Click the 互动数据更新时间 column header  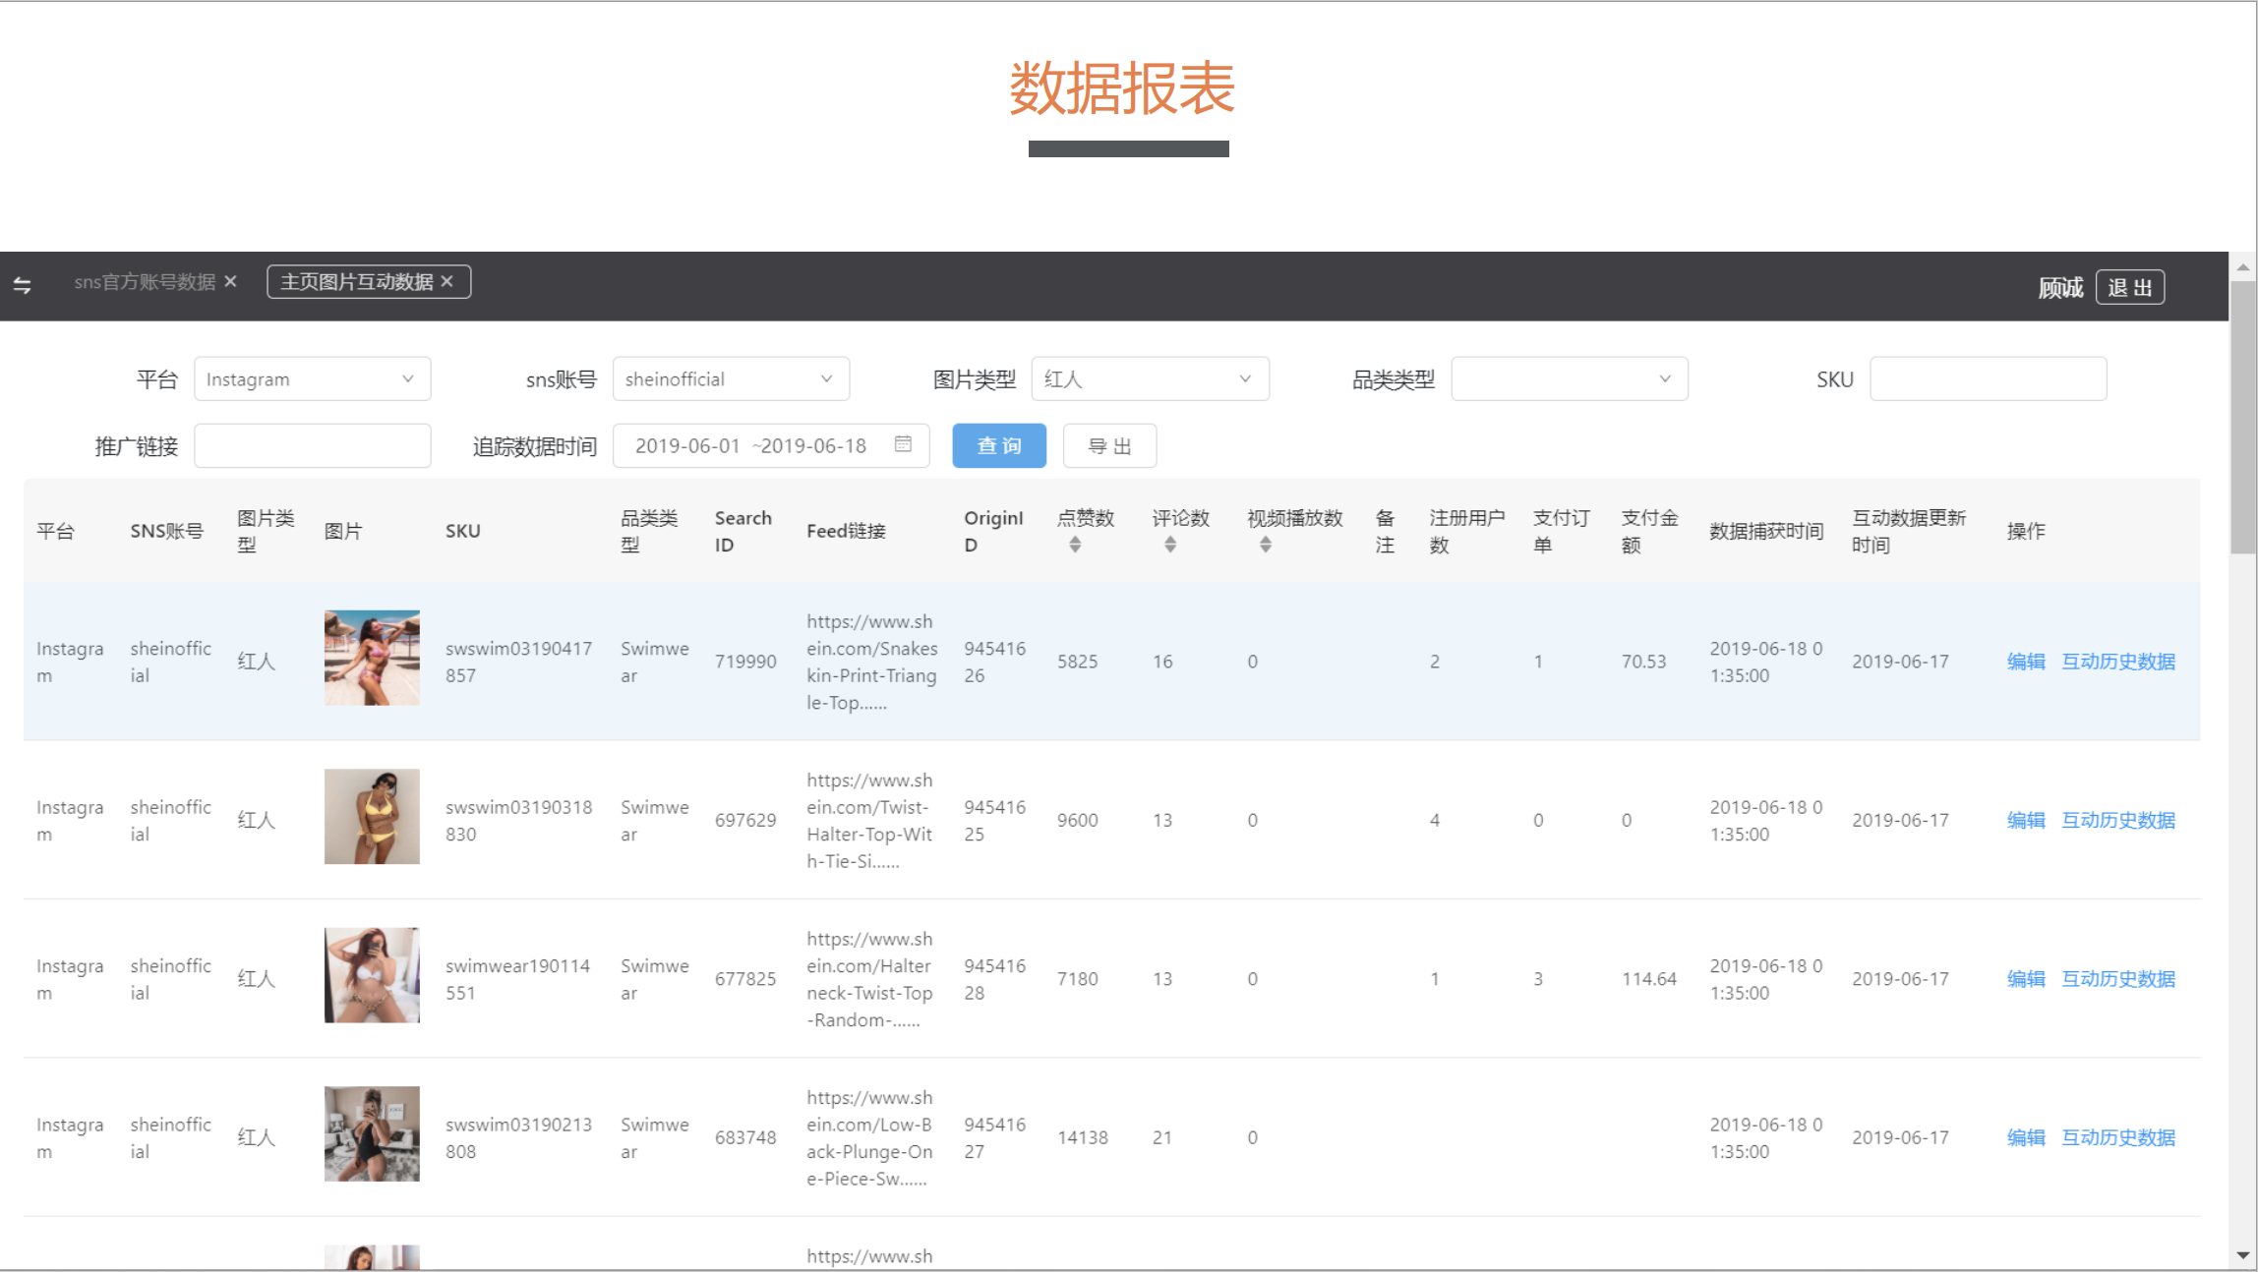(1909, 531)
